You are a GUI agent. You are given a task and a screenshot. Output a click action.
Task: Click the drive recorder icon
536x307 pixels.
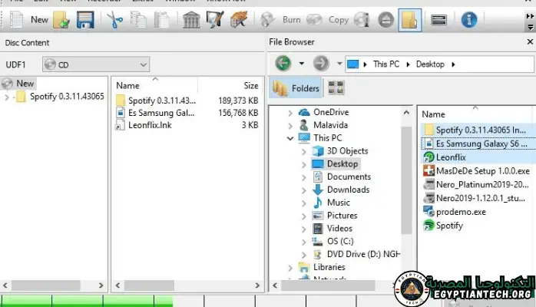pos(439,20)
